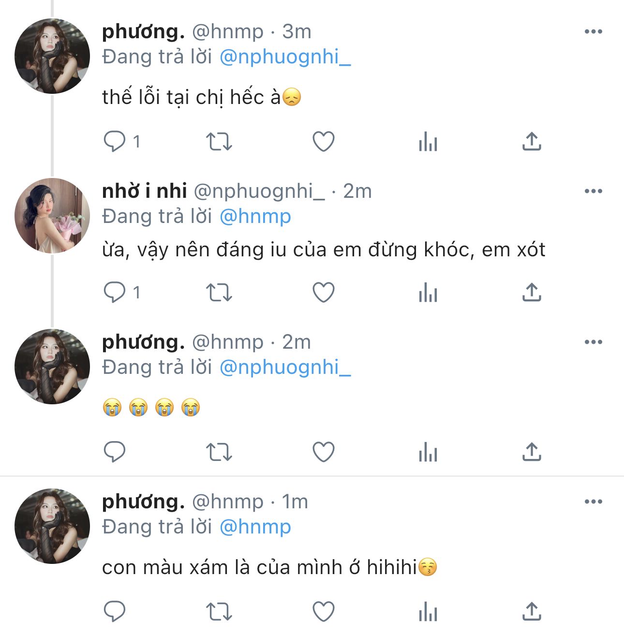The width and height of the screenshot is (624, 635).
Task: Open more options for first phương tweet
Action: [593, 32]
